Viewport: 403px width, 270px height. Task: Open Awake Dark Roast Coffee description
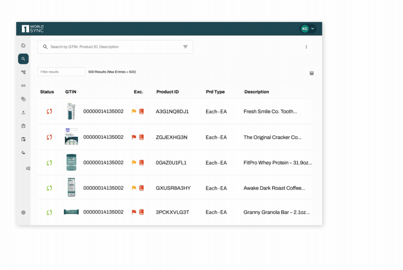point(274,188)
